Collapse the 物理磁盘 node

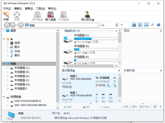click(4, 97)
